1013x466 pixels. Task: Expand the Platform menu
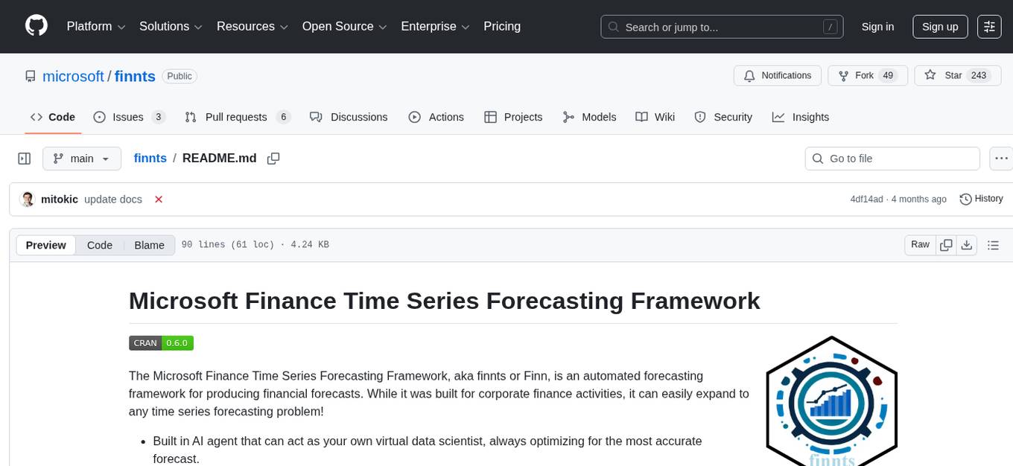(x=97, y=27)
